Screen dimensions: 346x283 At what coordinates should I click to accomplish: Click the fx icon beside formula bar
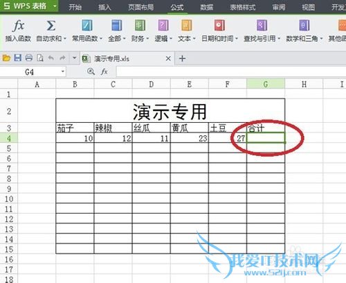pyautogui.click(x=104, y=71)
